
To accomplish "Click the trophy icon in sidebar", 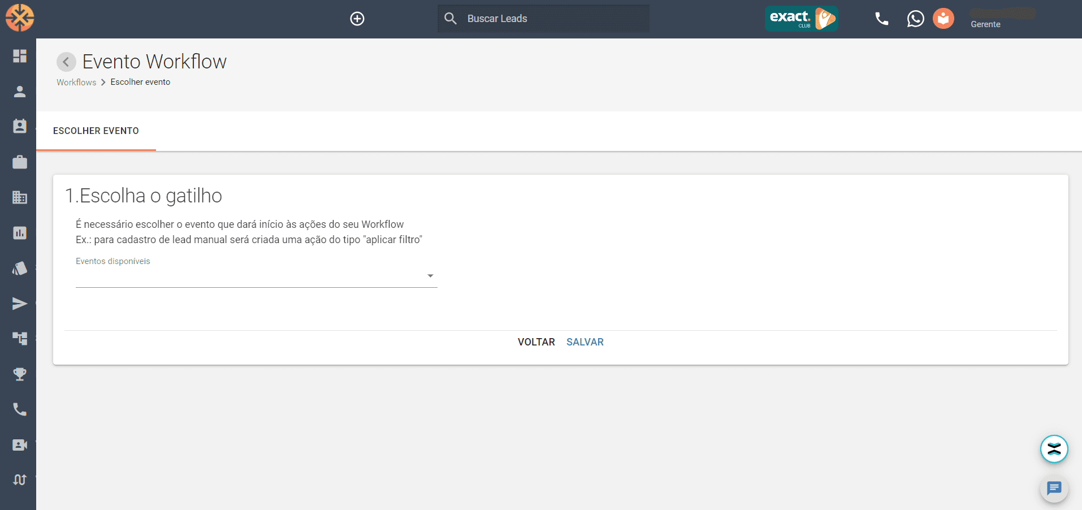I will pyautogui.click(x=20, y=374).
